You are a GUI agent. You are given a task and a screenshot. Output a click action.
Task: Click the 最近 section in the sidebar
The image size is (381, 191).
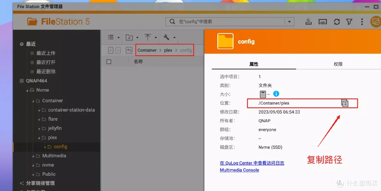[x=31, y=44]
